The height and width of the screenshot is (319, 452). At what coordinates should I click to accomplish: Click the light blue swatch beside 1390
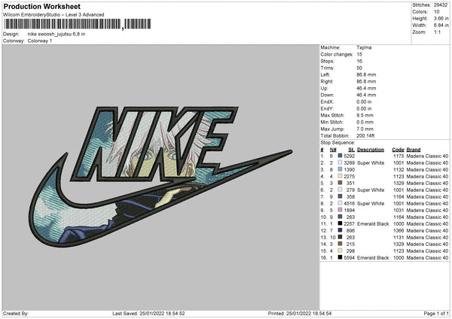coord(341,169)
